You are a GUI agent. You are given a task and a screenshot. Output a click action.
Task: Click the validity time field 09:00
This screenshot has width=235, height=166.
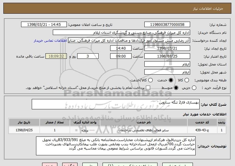121,56
